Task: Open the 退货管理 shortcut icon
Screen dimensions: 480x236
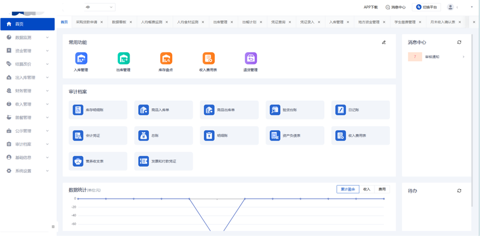Action: [251, 58]
